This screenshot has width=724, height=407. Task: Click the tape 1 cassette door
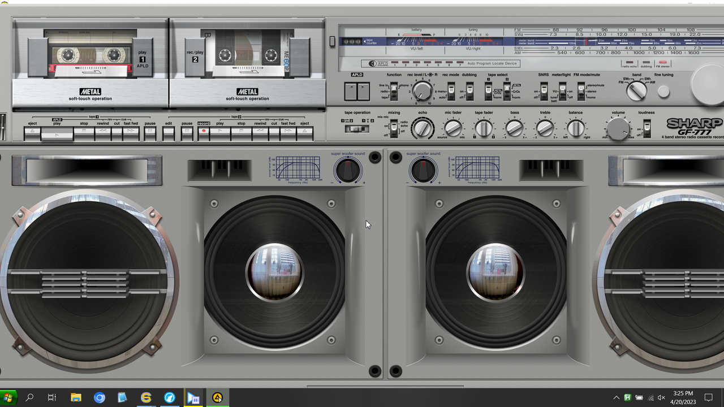click(90, 63)
